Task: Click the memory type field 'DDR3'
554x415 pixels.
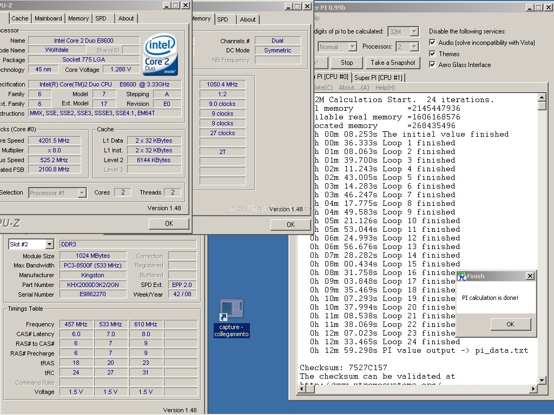Action: [x=128, y=244]
